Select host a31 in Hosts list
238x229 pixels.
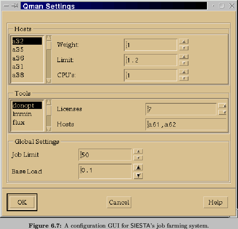(x=27, y=67)
